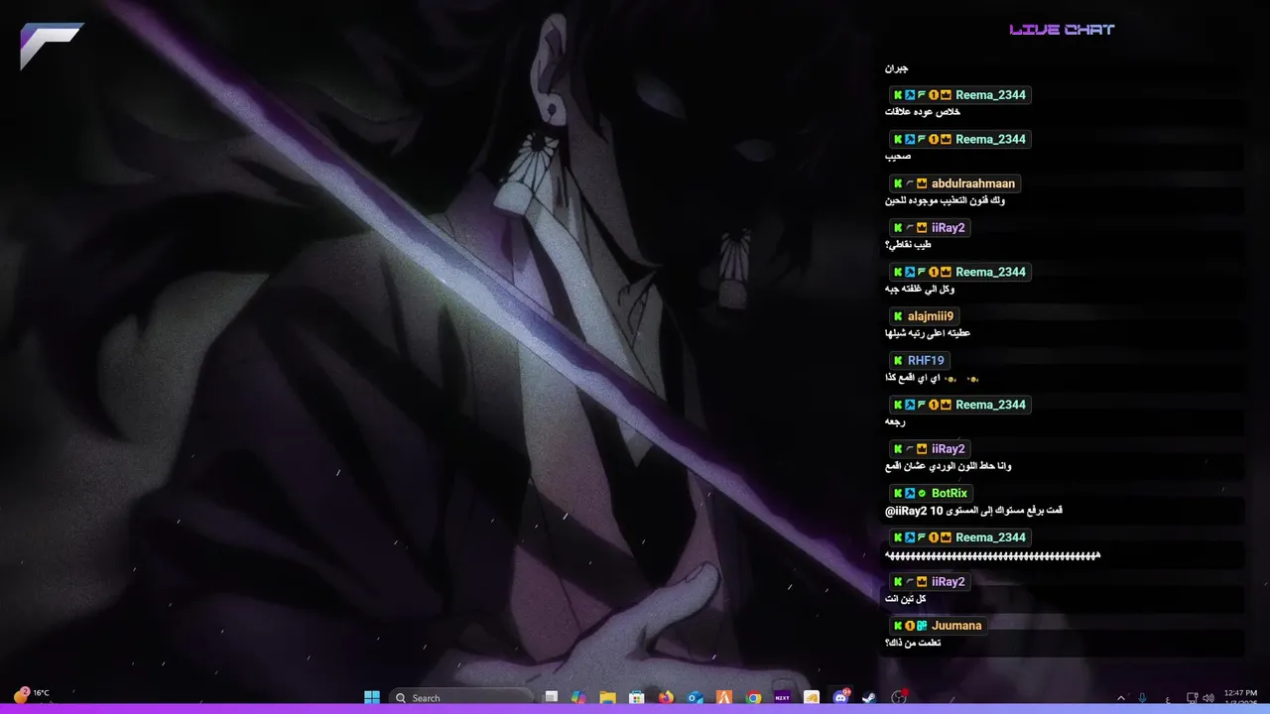Open the purple NEXT app icon
1270x714 pixels.
782,697
